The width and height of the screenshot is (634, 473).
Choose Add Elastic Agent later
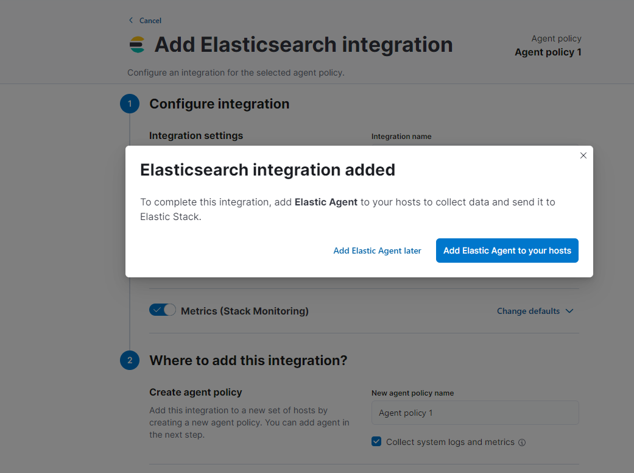click(377, 251)
